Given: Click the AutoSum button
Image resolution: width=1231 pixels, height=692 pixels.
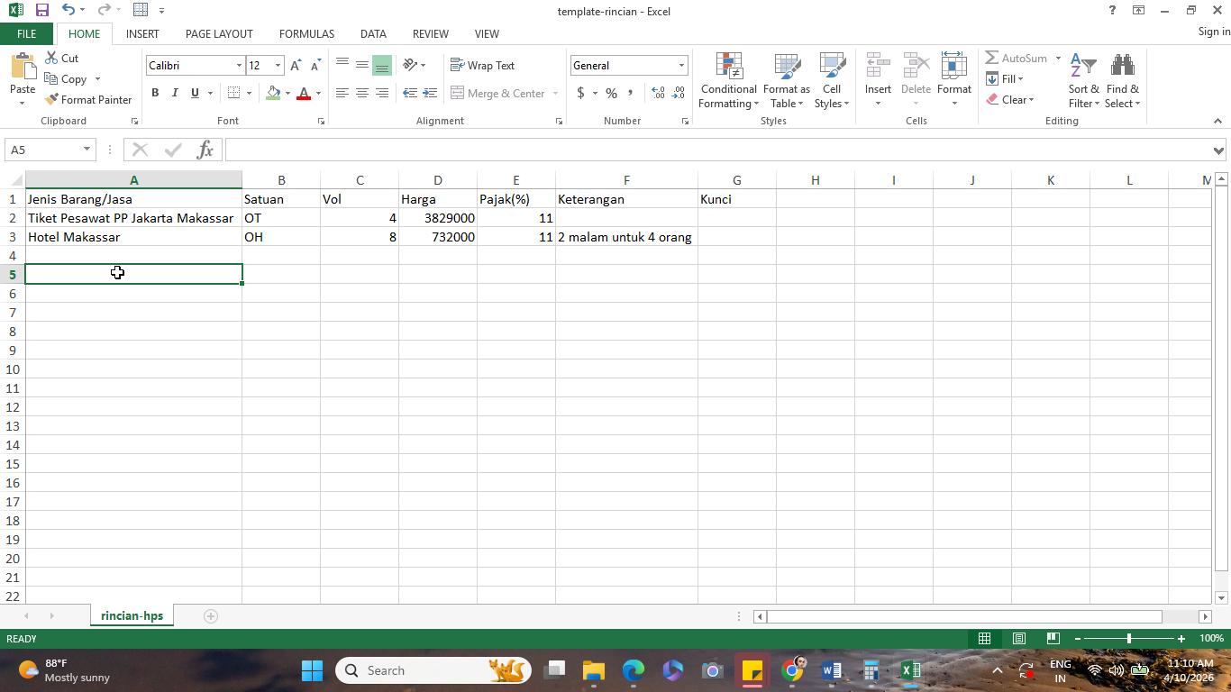Looking at the screenshot, I should click(1017, 58).
